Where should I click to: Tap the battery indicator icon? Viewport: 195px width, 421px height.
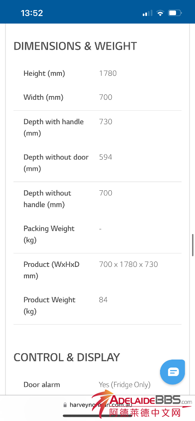tap(175, 13)
